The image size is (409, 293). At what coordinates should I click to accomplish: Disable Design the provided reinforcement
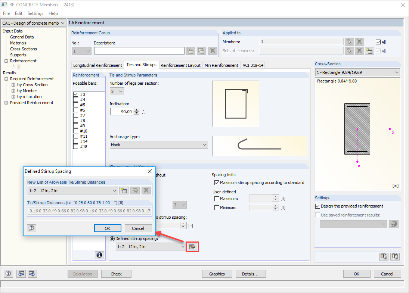tap(318, 206)
